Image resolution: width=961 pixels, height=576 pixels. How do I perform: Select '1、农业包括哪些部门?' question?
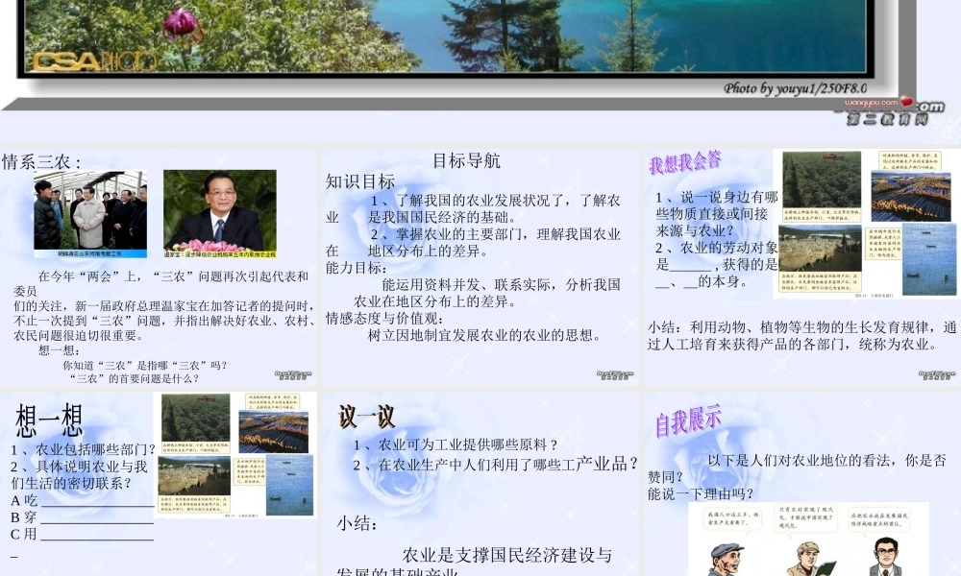click(x=84, y=450)
